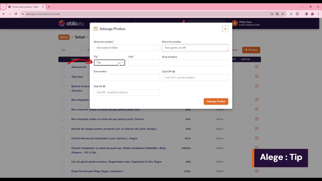Click the help icon next to Cod CPV

coord(174,72)
